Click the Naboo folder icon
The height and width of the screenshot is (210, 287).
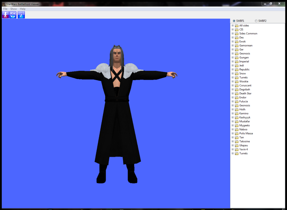pos(237,130)
